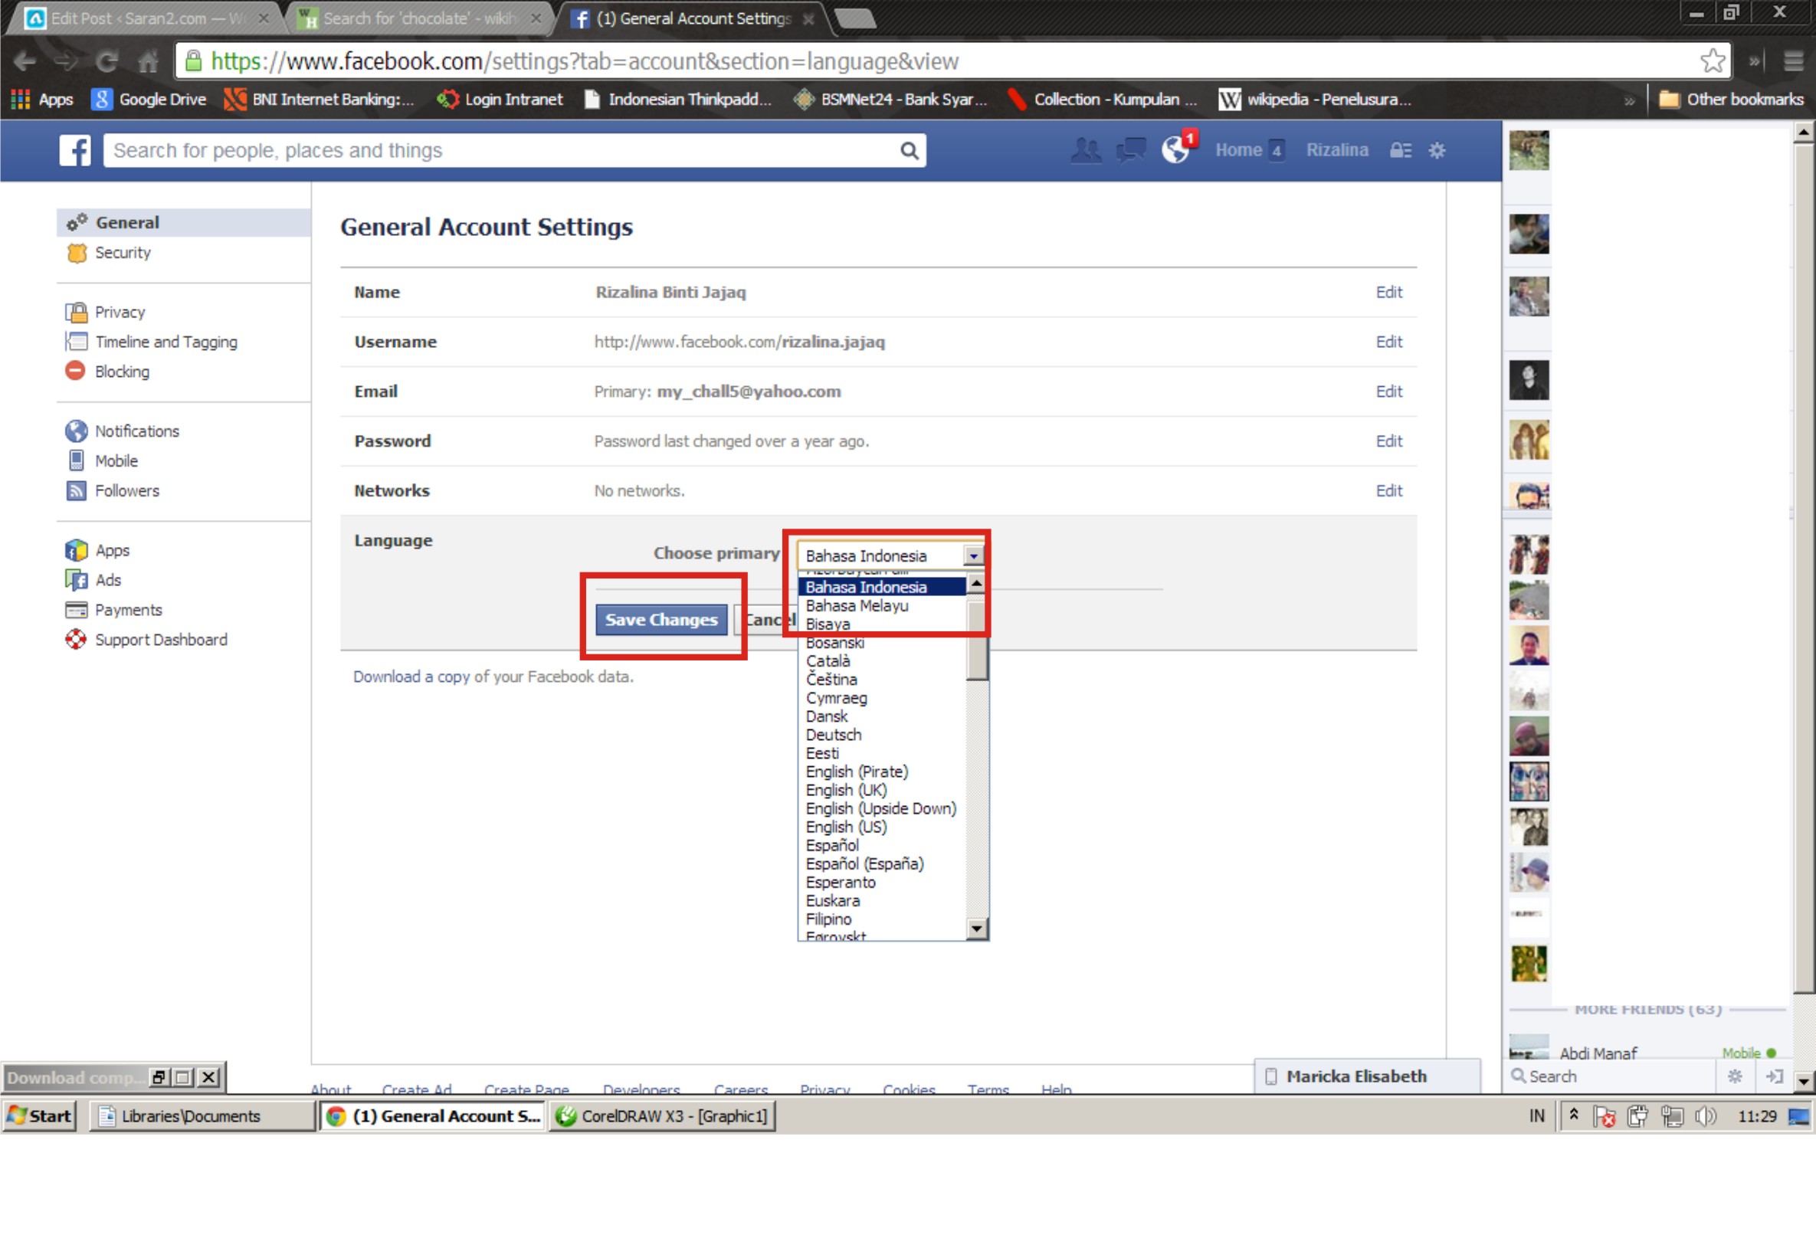Click the browser home icon
Screen dimensions: 1816x1245
pos(148,61)
